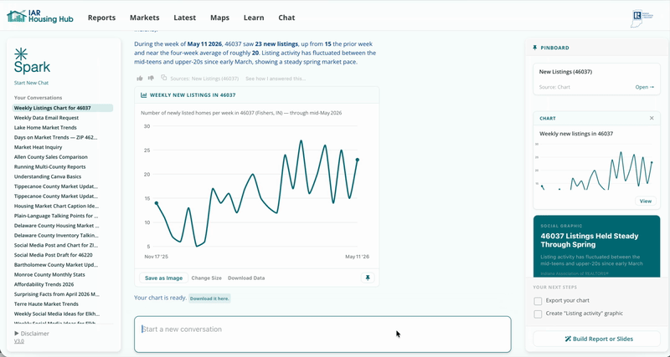Open See how I answered this
670x357 pixels.
(x=276, y=79)
